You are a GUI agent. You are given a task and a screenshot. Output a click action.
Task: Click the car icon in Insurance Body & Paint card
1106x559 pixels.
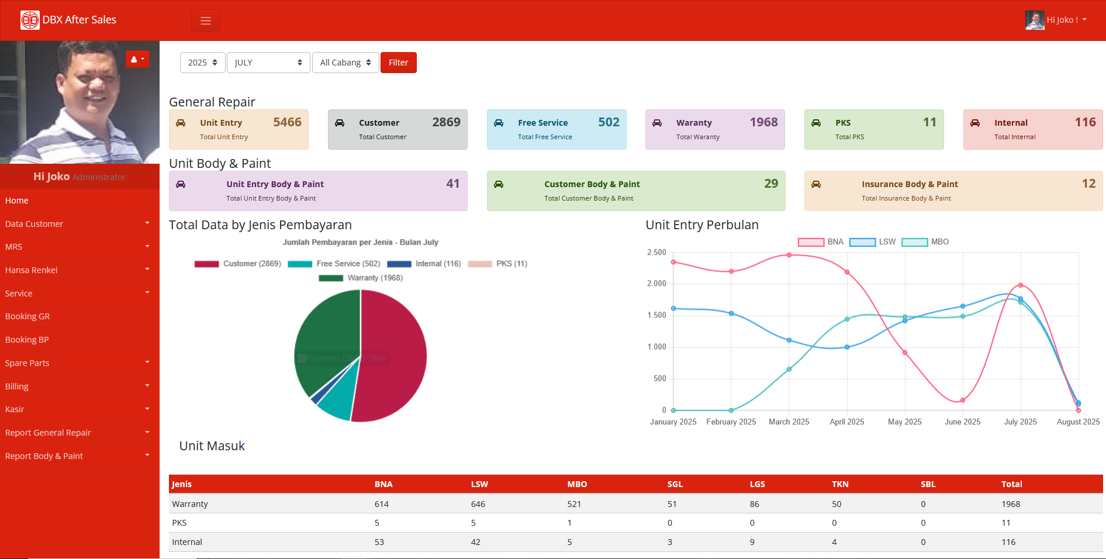(816, 184)
